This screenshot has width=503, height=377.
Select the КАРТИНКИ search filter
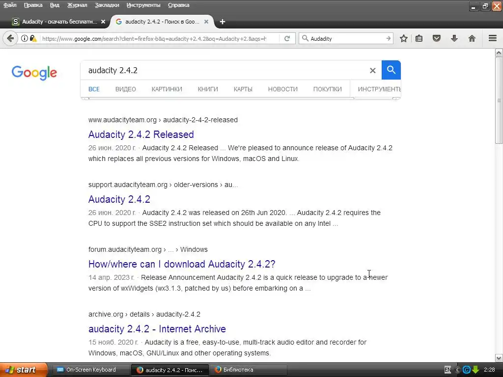pyautogui.click(x=167, y=89)
